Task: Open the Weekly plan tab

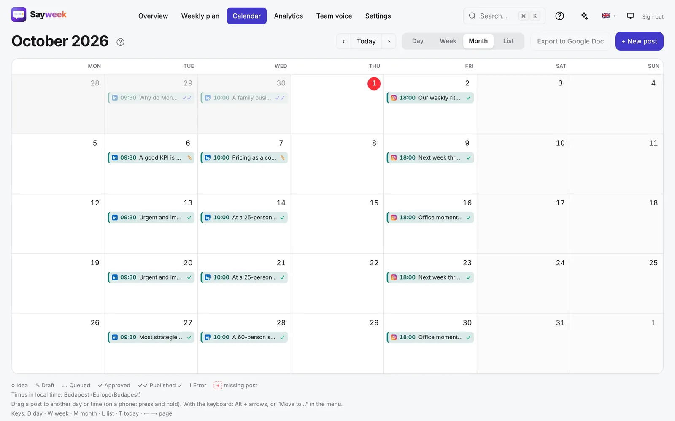Action: point(200,16)
